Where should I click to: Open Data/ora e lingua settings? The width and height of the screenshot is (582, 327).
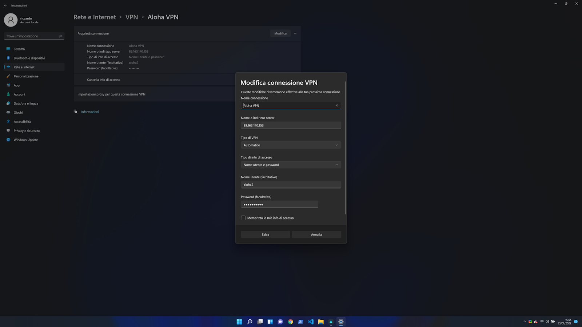click(x=34, y=104)
